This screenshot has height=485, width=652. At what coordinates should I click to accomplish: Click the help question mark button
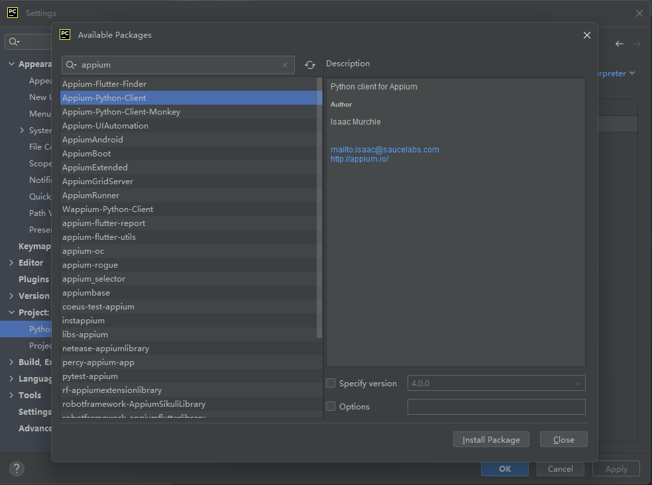17,469
